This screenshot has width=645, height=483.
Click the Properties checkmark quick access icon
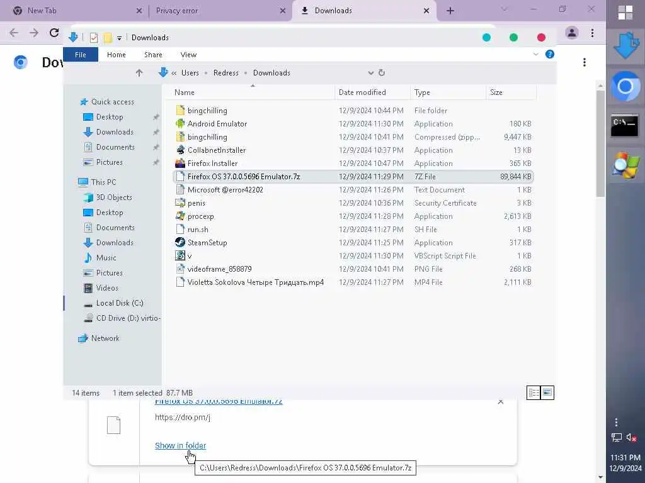coord(94,38)
